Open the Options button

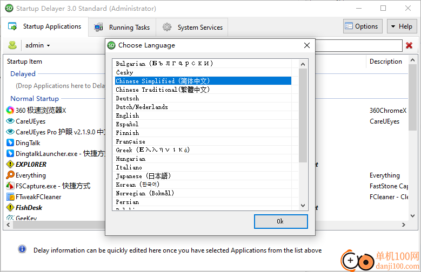click(363, 26)
